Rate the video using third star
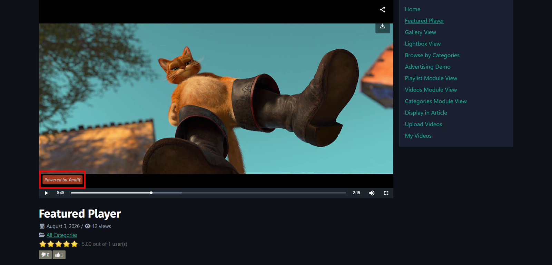The height and width of the screenshot is (265, 552). click(x=59, y=244)
